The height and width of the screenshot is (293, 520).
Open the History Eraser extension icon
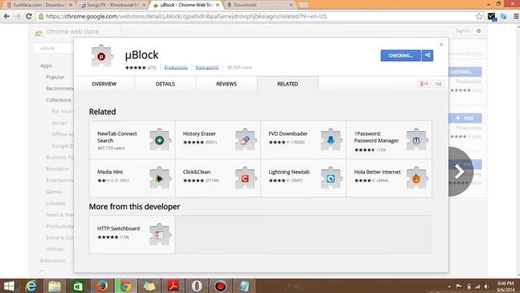point(245,139)
